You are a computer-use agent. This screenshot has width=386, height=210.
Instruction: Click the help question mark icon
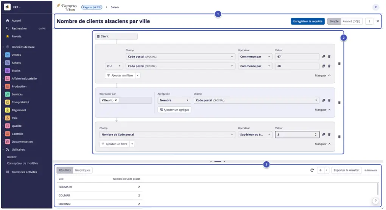point(375,201)
